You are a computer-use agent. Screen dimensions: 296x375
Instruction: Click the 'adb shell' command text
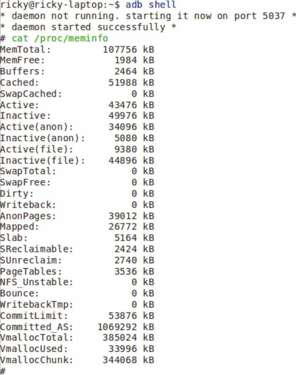tap(151, 4)
